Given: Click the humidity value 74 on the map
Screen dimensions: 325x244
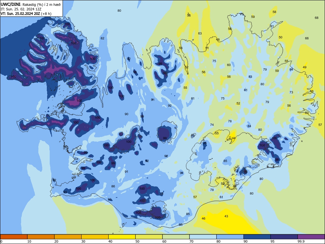Looking at the screenshot, I should point(212,125).
